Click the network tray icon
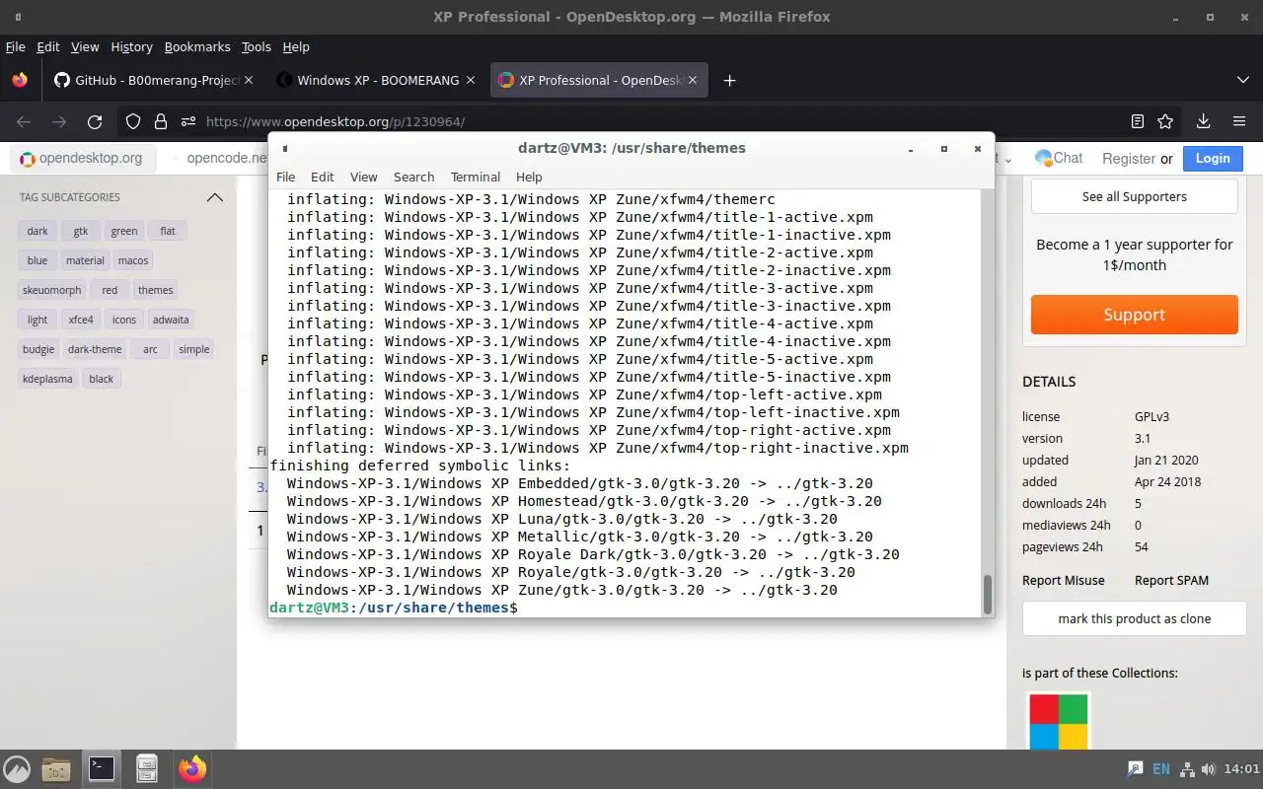The width and height of the screenshot is (1263, 789). (x=1187, y=768)
